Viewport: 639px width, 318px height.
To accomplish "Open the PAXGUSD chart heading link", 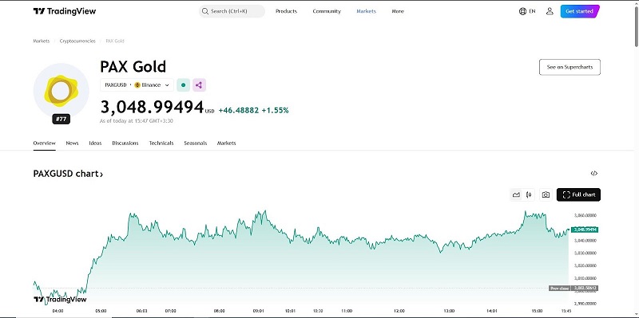I will [x=68, y=174].
